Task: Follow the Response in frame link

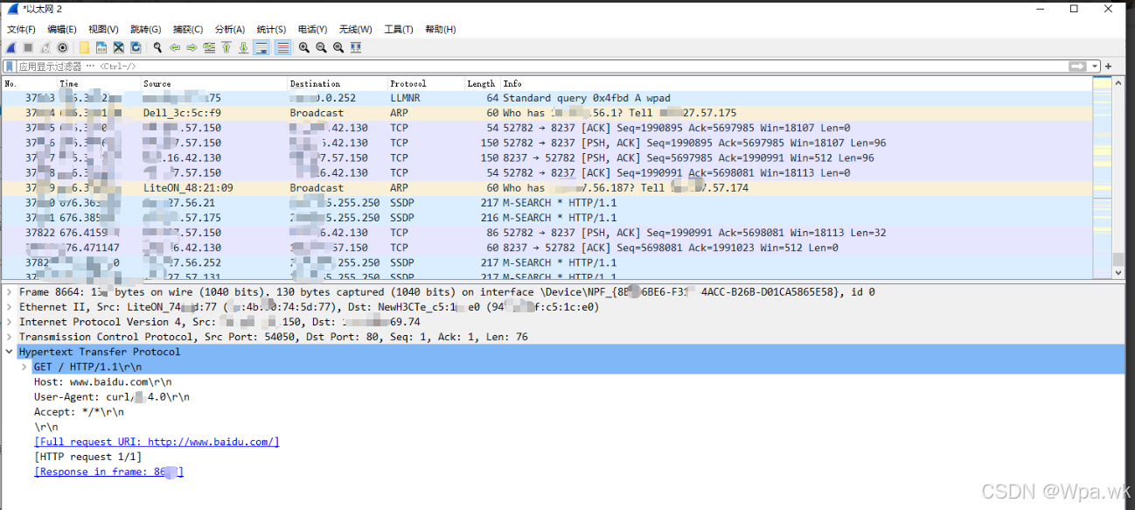Action: (108, 472)
